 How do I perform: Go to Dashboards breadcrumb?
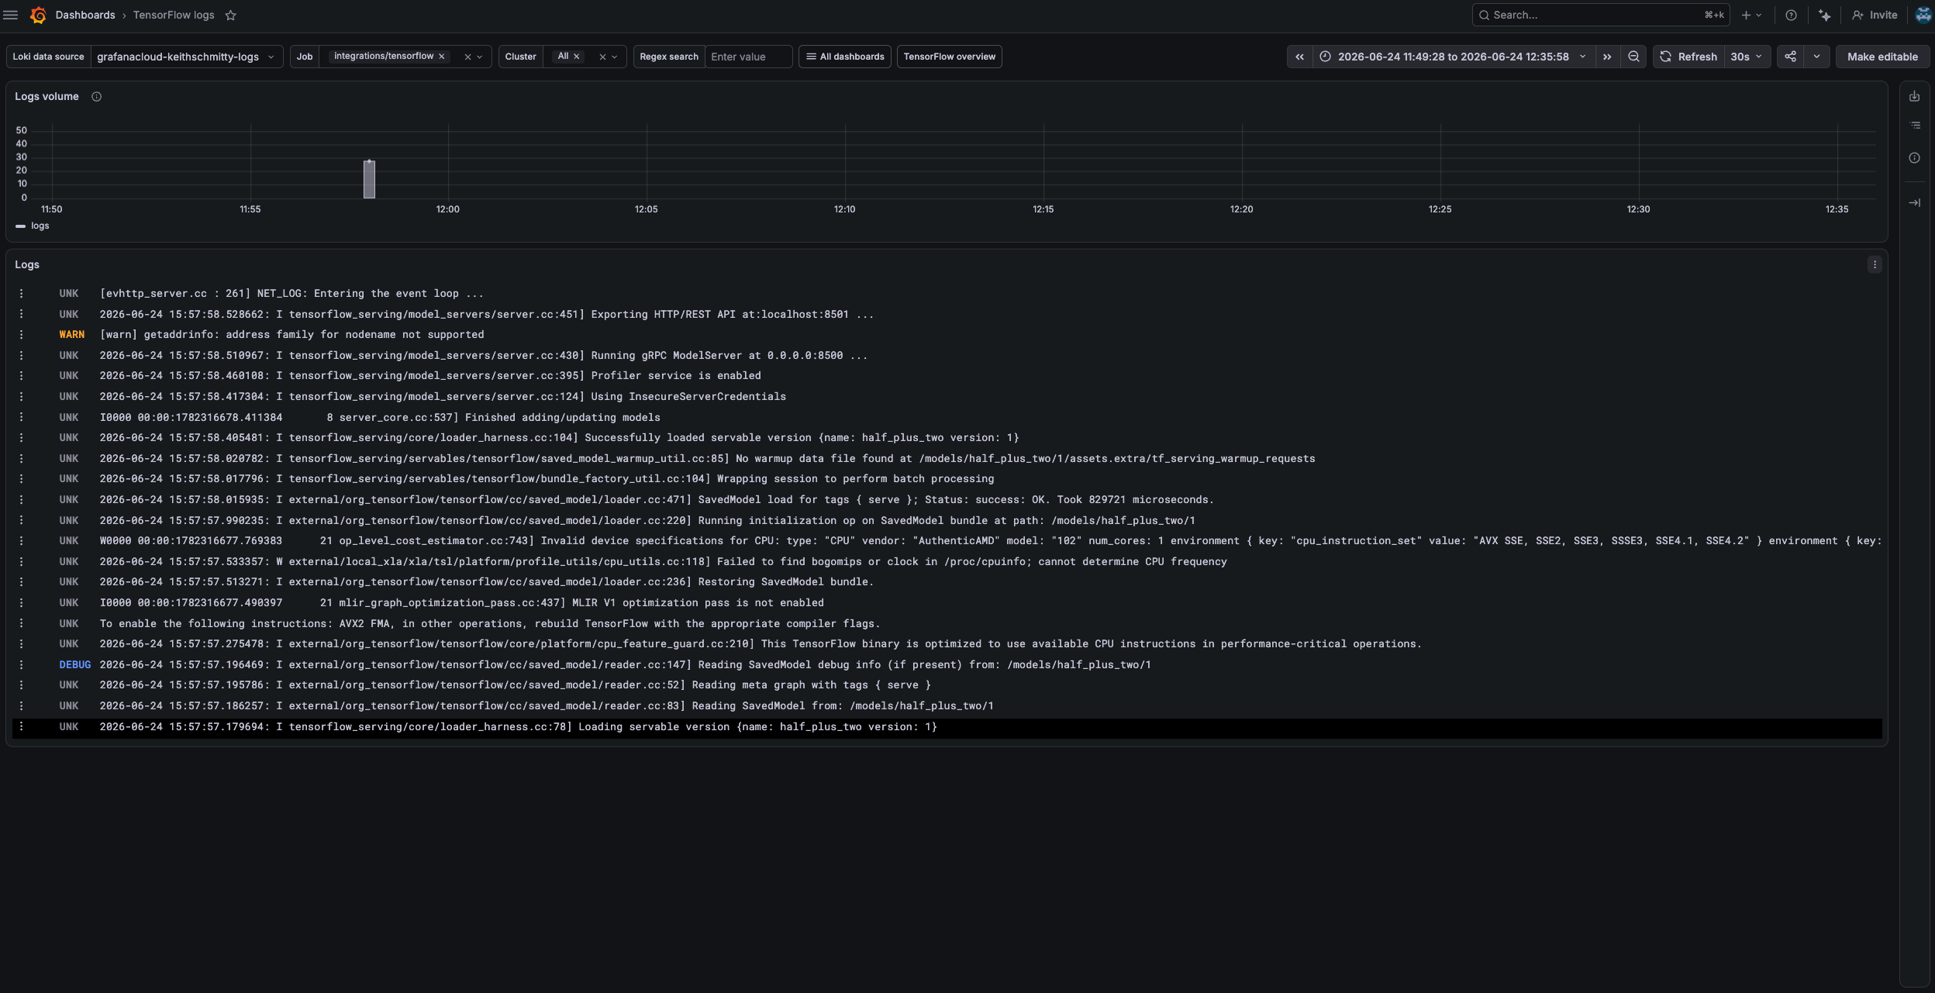tap(85, 15)
